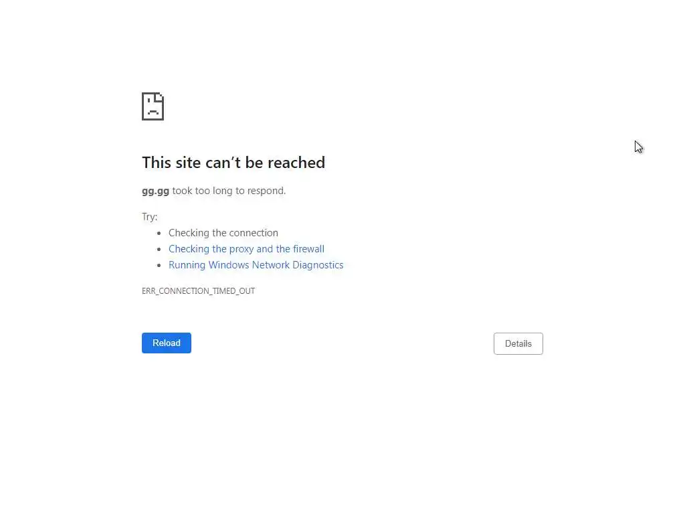Click the word respond in the error message

click(266, 191)
